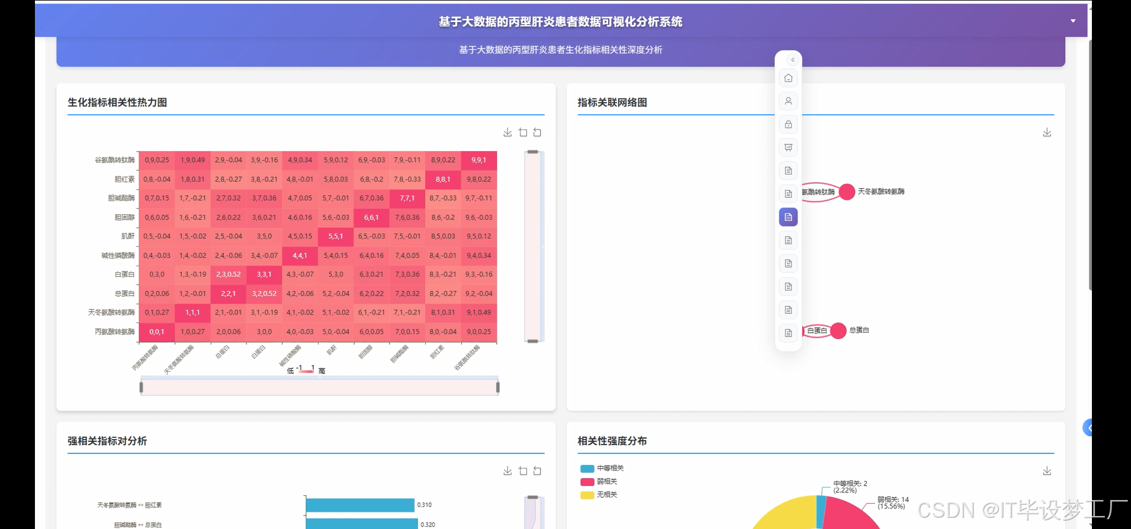Click the 相关性强度分布 panel title
This screenshot has height=529, width=1131.
(x=612, y=441)
